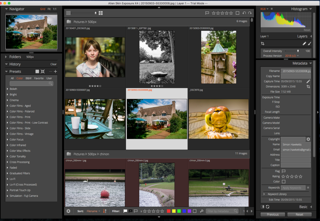Set Navigator view to Fit
This screenshot has height=221, width=320.
point(49,9)
